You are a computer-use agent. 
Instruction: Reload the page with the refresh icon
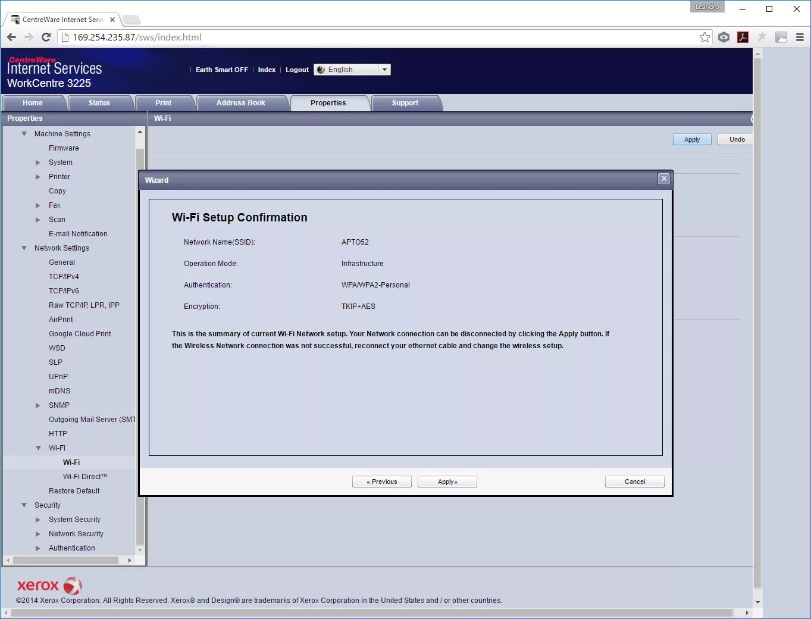(46, 37)
